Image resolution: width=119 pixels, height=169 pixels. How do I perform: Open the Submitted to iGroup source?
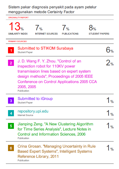35,99
